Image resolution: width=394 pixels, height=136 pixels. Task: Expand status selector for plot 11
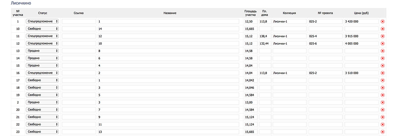pos(42,36)
